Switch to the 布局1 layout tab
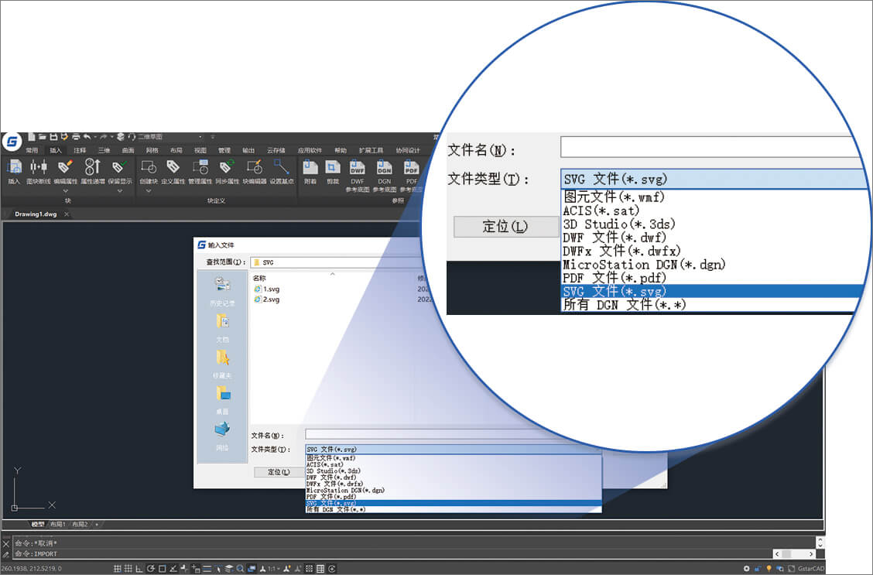Viewport: 873px width, 575px height. (x=58, y=525)
